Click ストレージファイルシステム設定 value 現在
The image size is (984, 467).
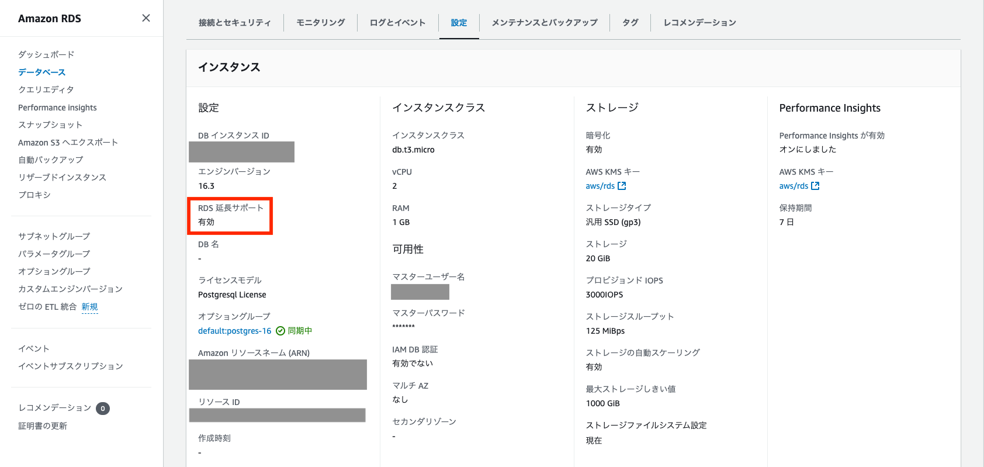[594, 441]
